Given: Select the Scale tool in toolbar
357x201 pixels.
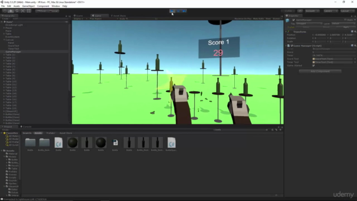Looking at the screenshot, I should tap(23, 11).
